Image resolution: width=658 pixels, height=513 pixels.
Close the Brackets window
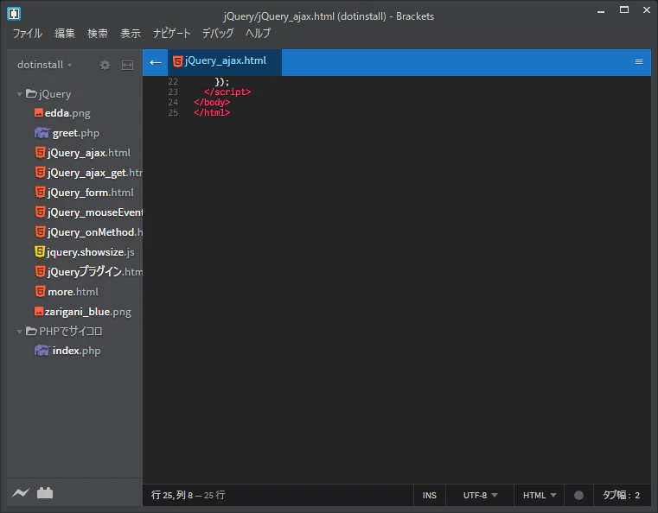point(647,10)
